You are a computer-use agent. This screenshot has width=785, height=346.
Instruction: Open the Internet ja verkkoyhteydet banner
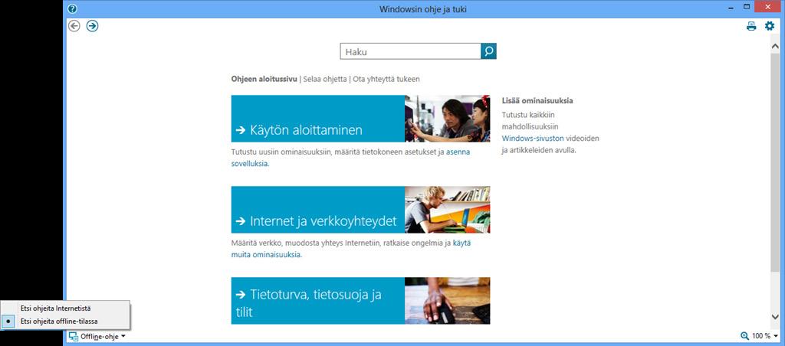click(318, 210)
